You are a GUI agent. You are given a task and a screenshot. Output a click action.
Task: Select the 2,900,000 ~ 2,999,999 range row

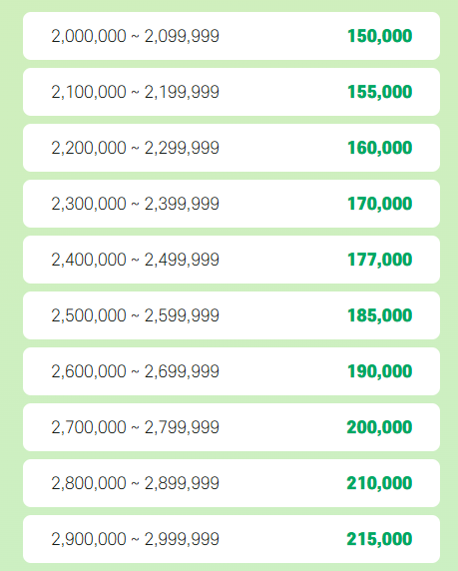point(231,539)
